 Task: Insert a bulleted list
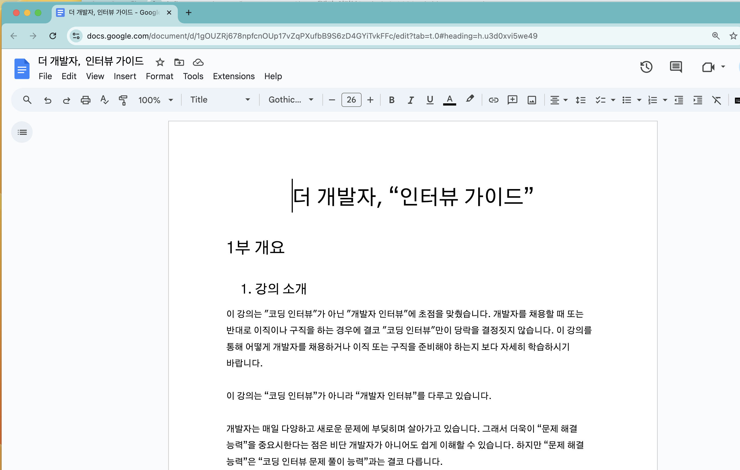(x=626, y=100)
